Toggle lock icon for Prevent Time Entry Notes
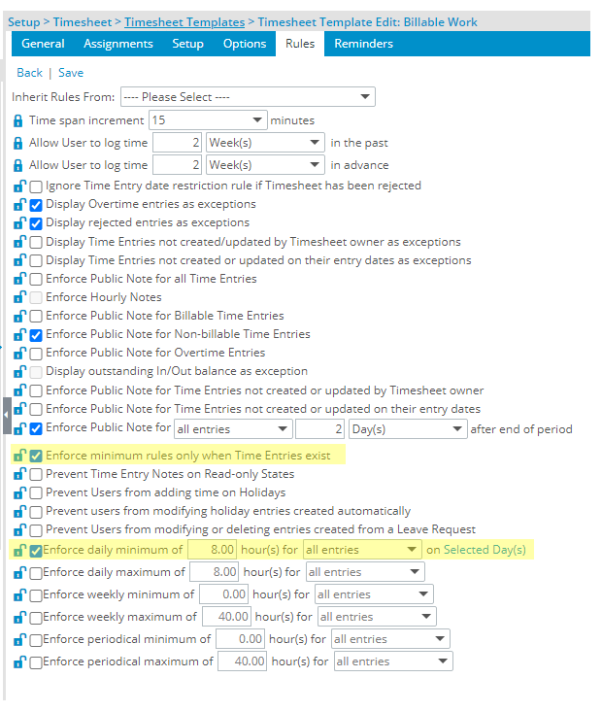The image size is (602, 712). click(x=19, y=474)
